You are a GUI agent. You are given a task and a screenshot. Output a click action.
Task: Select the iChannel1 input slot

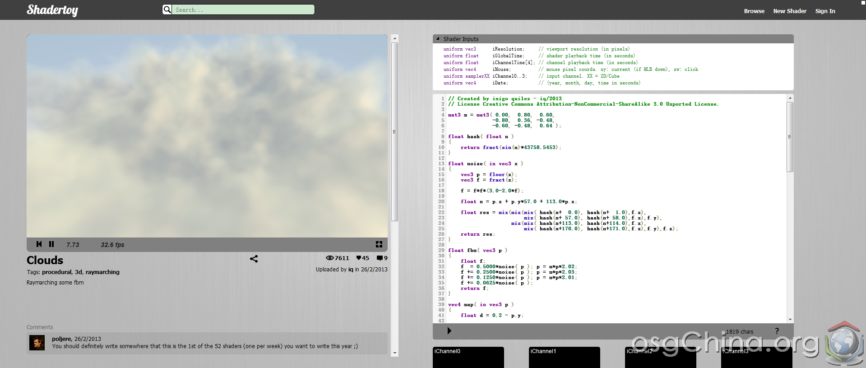pos(564,357)
